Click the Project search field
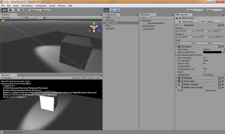 click(161, 17)
